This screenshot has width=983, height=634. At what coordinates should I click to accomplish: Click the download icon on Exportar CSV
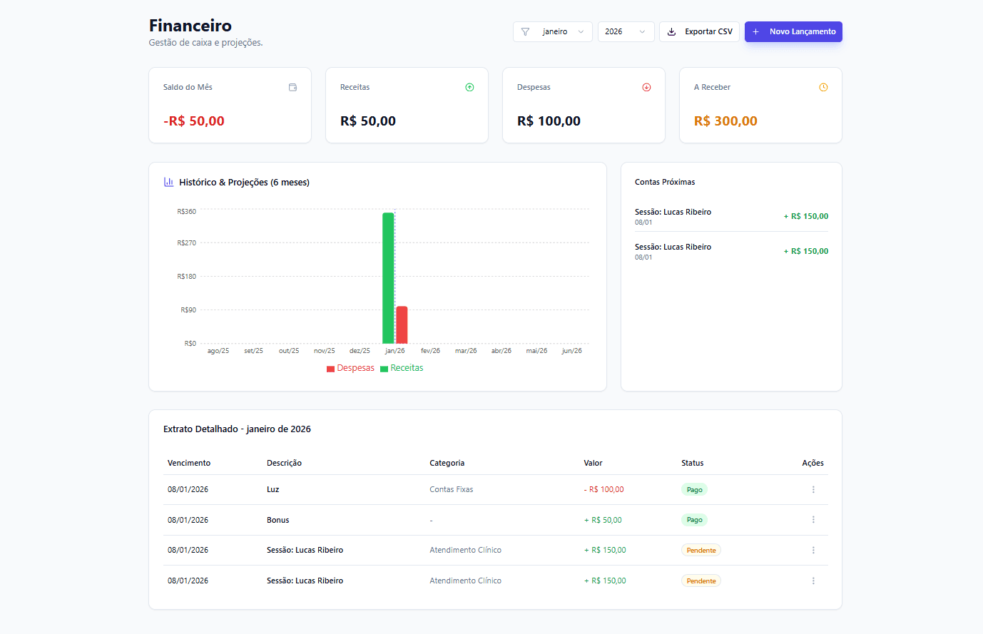point(671,31)
